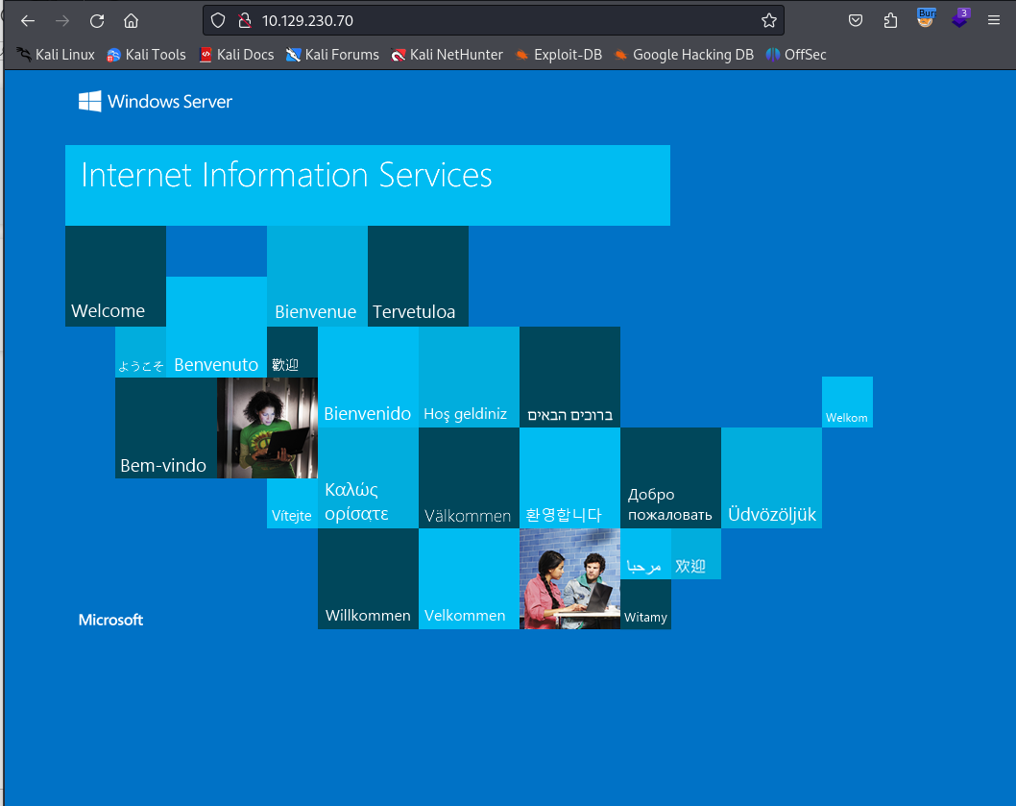1016x806 pixels.
Task: Click the 欢迎 tile
Action: (x=696, y=553)
